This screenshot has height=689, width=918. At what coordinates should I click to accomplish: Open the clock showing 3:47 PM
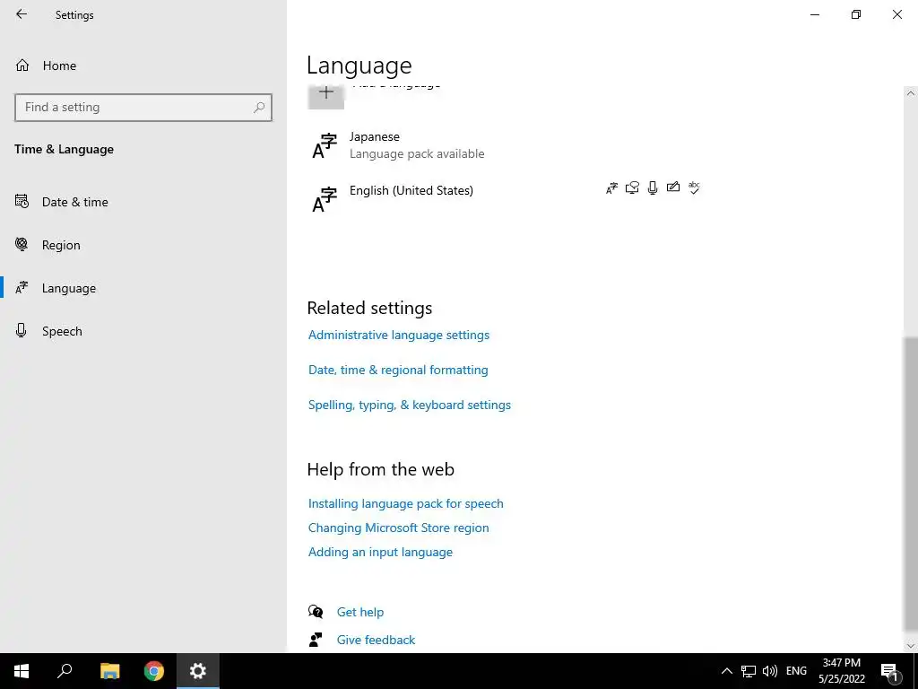(842, 671)
